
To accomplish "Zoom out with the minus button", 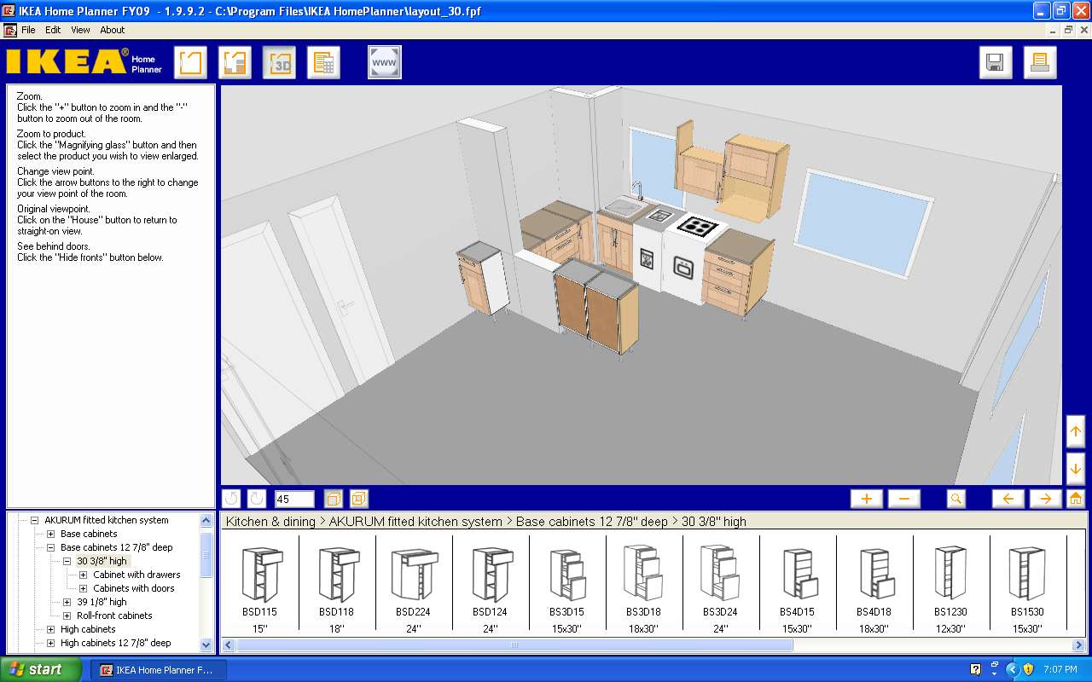I will (903, 498).
